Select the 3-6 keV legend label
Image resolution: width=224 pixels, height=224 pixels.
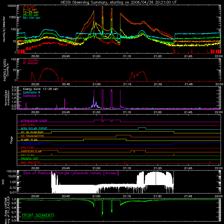click(x=29, y=7)
